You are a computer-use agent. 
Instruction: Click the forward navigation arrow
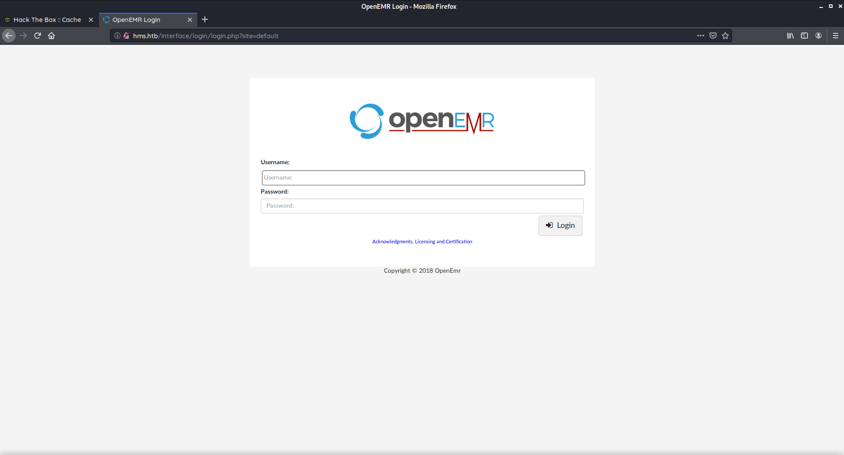23,36
